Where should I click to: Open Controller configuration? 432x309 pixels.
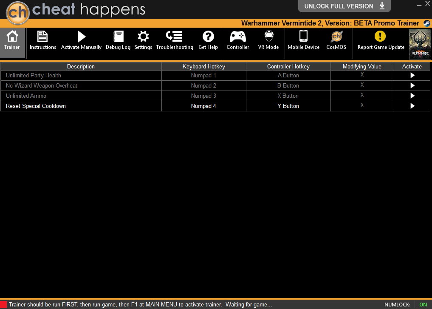(x=238, y=40)
